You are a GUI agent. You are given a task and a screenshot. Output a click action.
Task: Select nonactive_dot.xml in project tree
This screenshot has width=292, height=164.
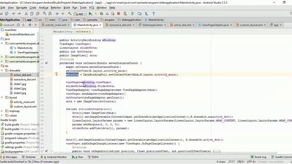[23, 79]
